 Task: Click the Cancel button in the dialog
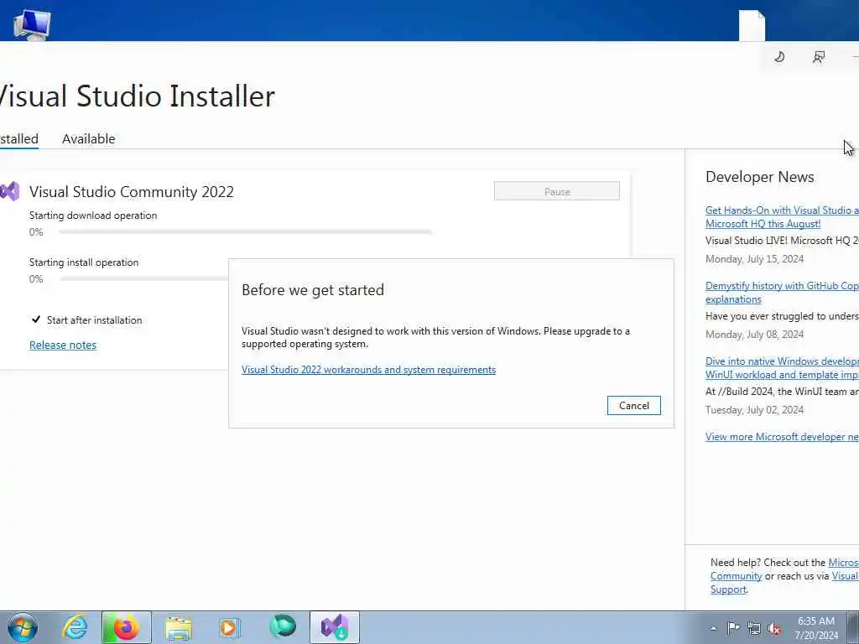[x=634, y=405]
